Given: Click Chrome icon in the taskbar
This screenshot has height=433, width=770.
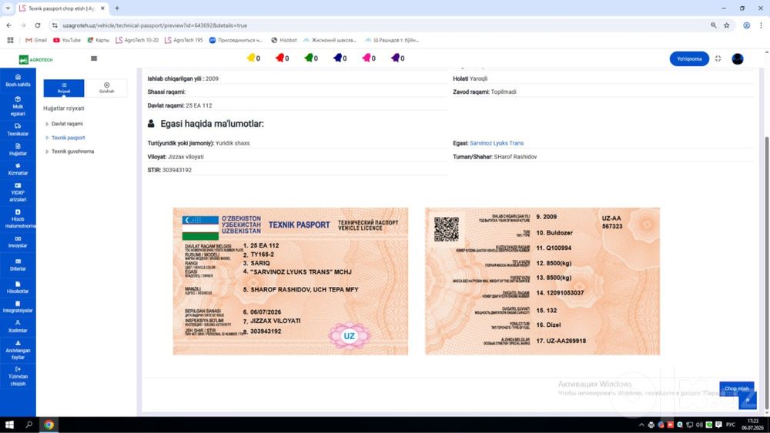Looking at the screenshot, I should [49, 425].
